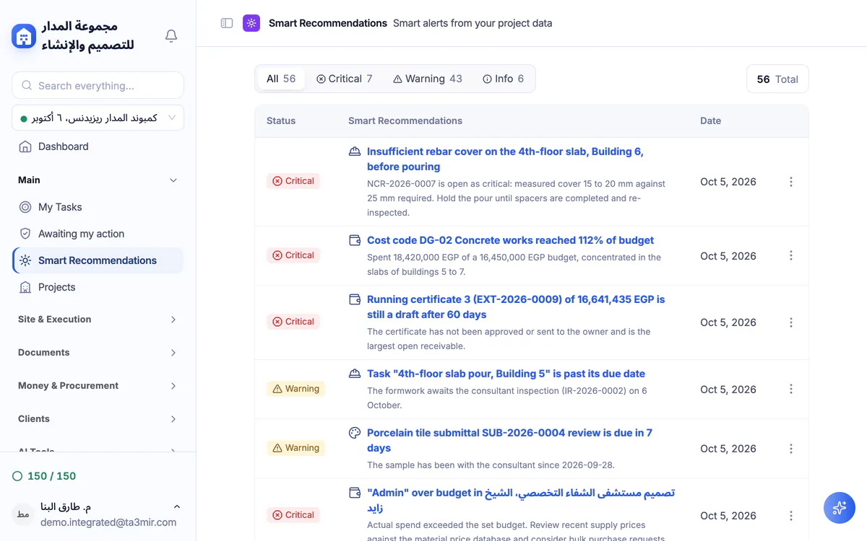Click the search magnifier icon

(x=27, y=86)
